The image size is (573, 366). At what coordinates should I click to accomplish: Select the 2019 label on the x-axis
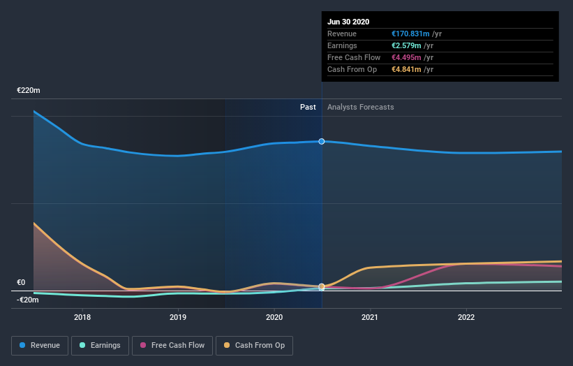point(178,317)
